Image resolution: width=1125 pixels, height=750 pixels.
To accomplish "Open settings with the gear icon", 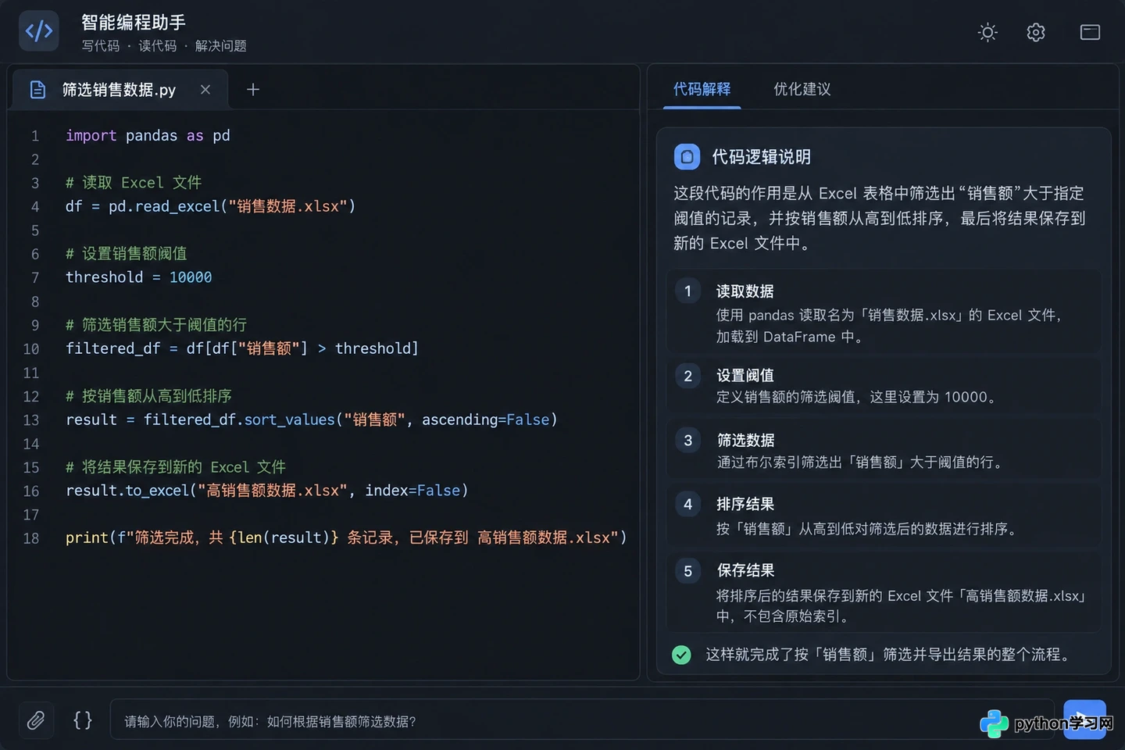I will point(1036,32).
